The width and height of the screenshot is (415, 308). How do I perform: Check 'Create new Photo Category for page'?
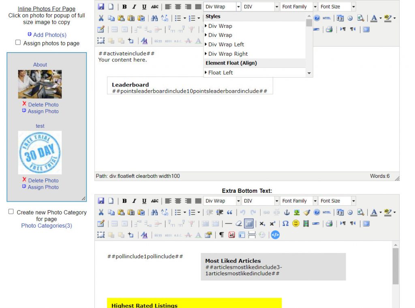click(x=11, y=211)
